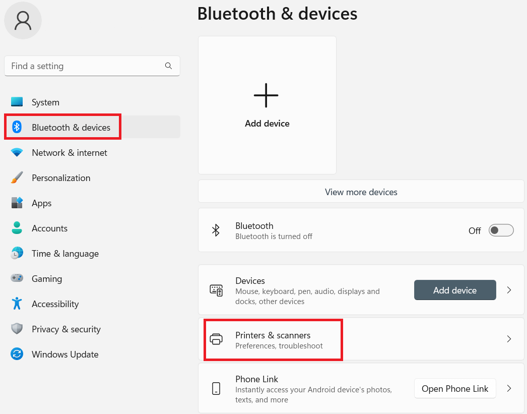Viewport: 527px width, 414px height.
Task: Click the large plus Add device icon
Action: point(266,95)
